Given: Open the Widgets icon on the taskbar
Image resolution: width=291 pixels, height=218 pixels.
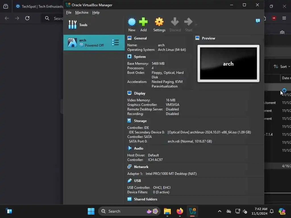Looking at the screenshot, I should point(9,211).
